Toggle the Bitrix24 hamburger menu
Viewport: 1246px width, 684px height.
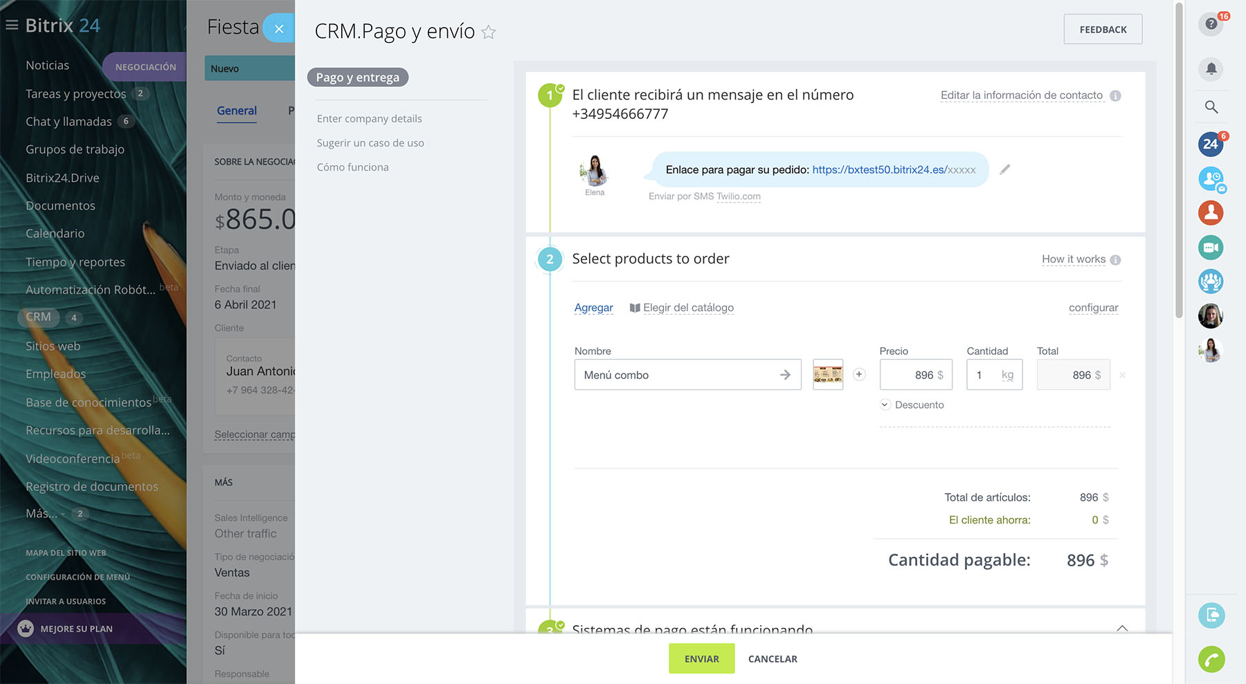click(x=12, y=26)
